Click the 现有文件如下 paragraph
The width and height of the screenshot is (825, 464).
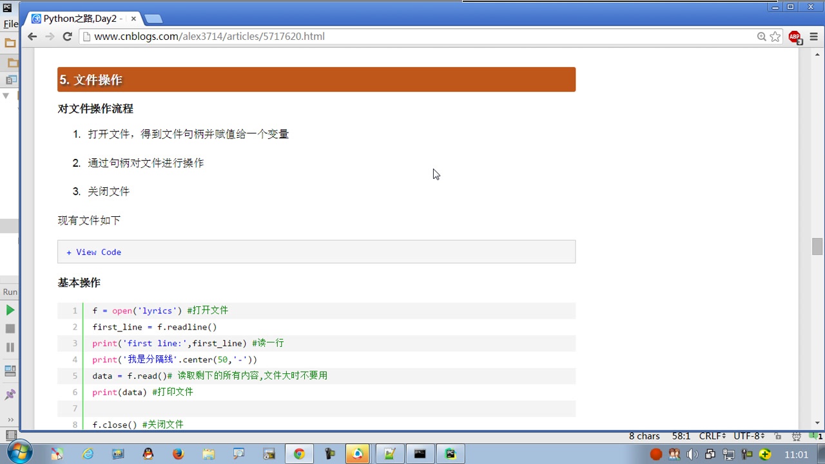pos(89,221)
